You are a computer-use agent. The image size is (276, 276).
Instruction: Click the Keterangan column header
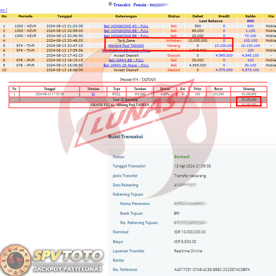point(126,16)
